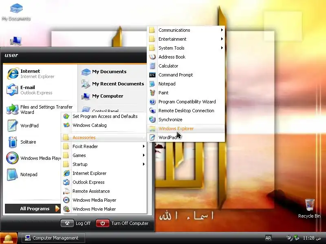Expand the Startup folder
The image size is (326, 244).
click(104, 164)
